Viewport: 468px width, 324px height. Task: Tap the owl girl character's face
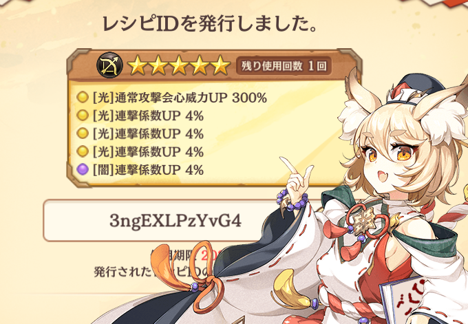pyautogui.click(x=400, y=162)
